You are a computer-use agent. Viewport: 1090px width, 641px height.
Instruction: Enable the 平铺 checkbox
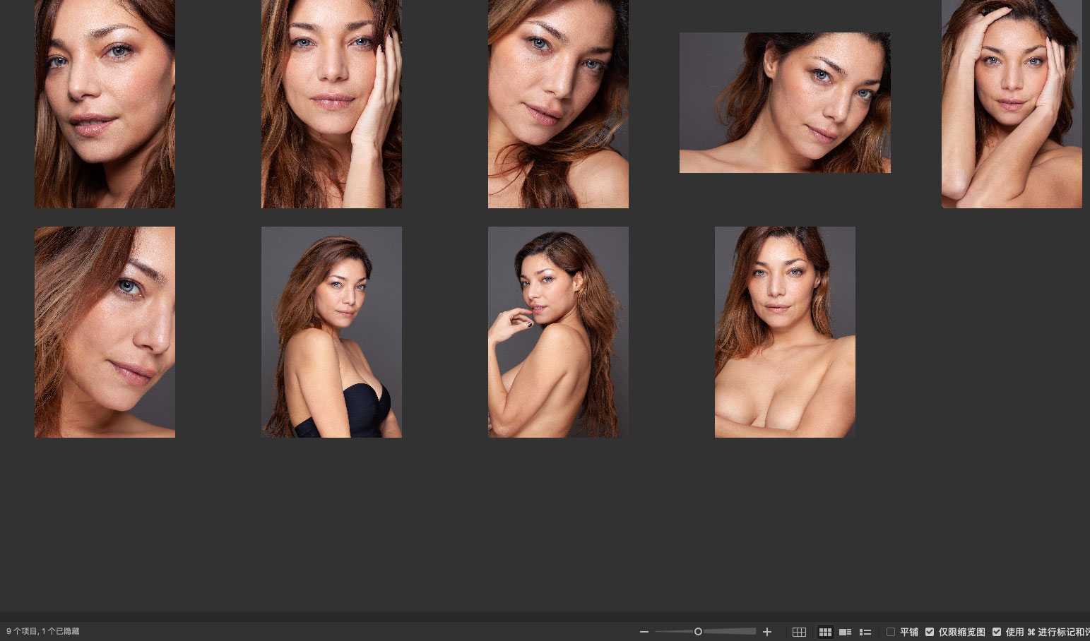pyautogui.click(x=891, y=632)
